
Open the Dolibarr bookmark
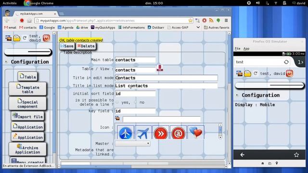tap(156, 27)
